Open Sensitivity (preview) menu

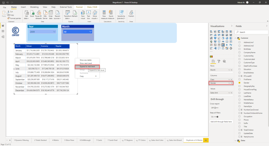click(121, 15)
